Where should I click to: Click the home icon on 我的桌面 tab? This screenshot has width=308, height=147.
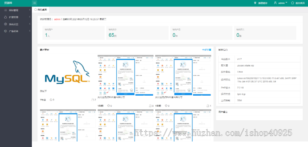[35, 10]
